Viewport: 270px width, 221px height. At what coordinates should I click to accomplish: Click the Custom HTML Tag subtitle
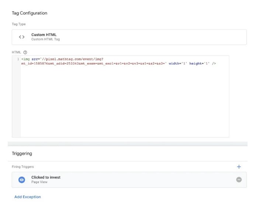[45, 39]
